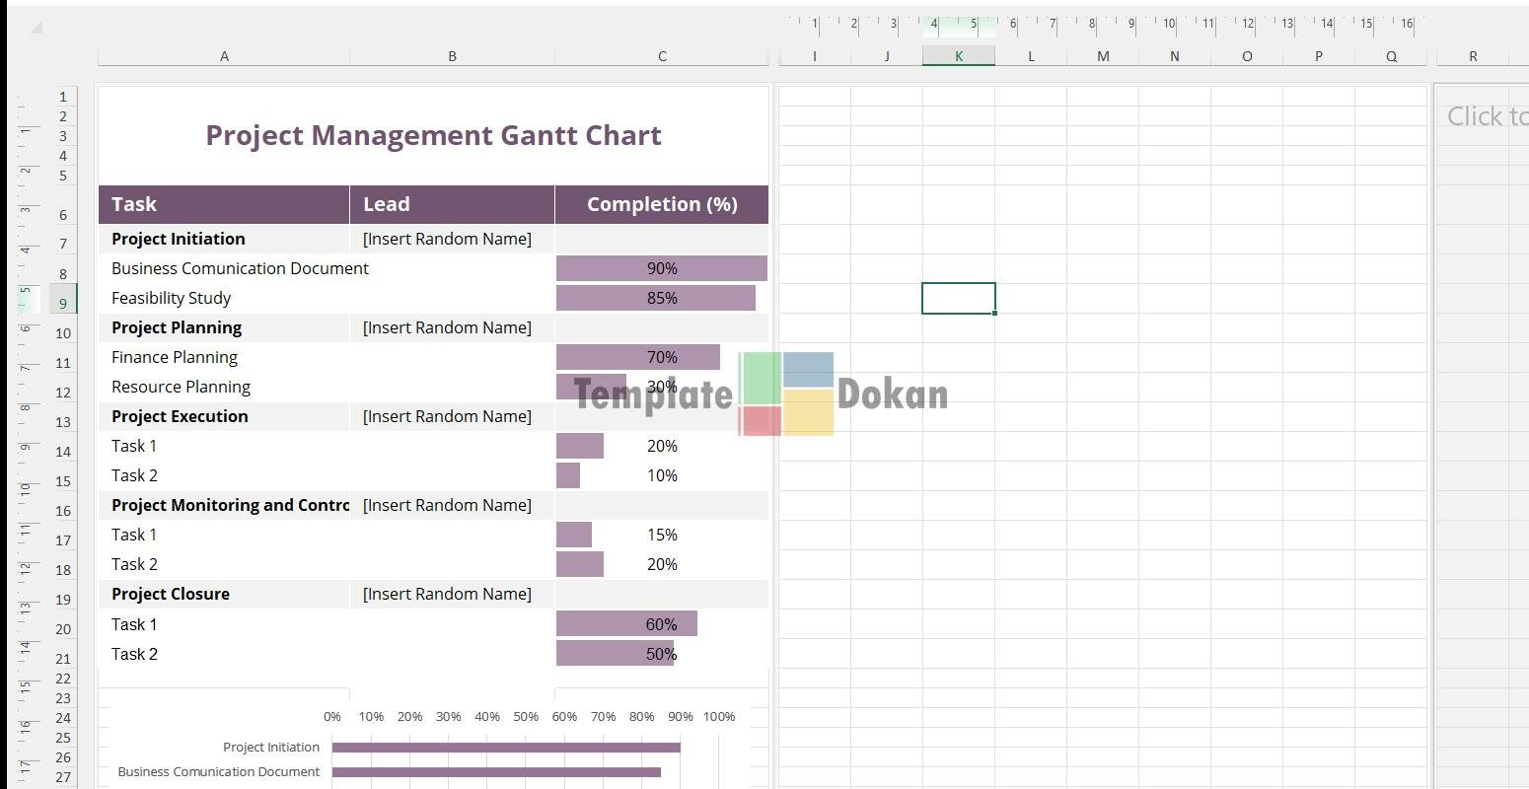Click the Project Management Gantt Chart title

(x=433, y=135)
